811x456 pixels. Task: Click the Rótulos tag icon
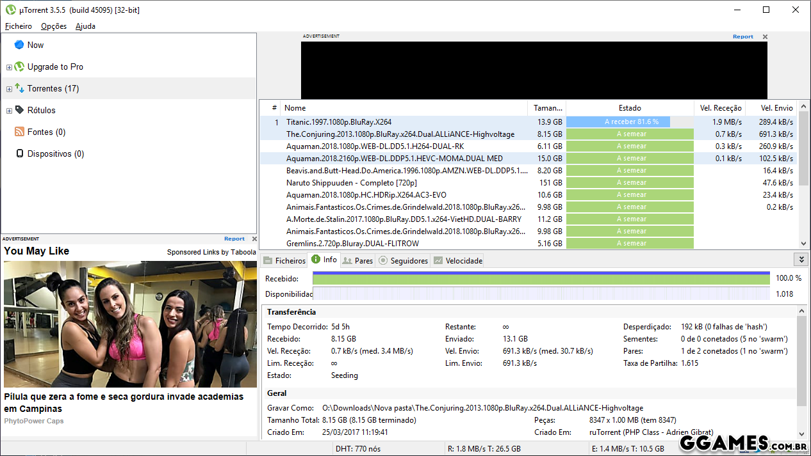tap(19, 110)
